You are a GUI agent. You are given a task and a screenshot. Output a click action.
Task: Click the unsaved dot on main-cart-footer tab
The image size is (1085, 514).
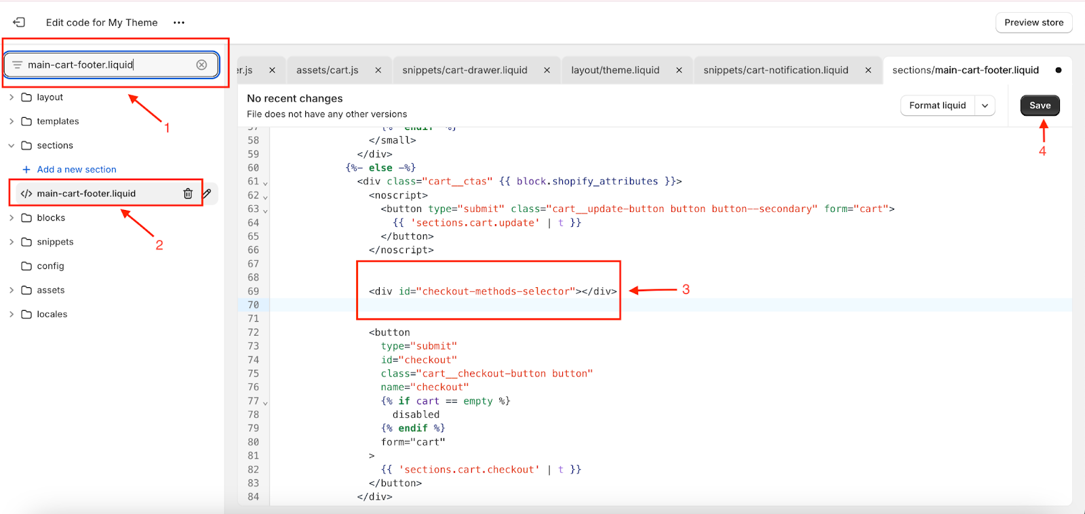1059,70
